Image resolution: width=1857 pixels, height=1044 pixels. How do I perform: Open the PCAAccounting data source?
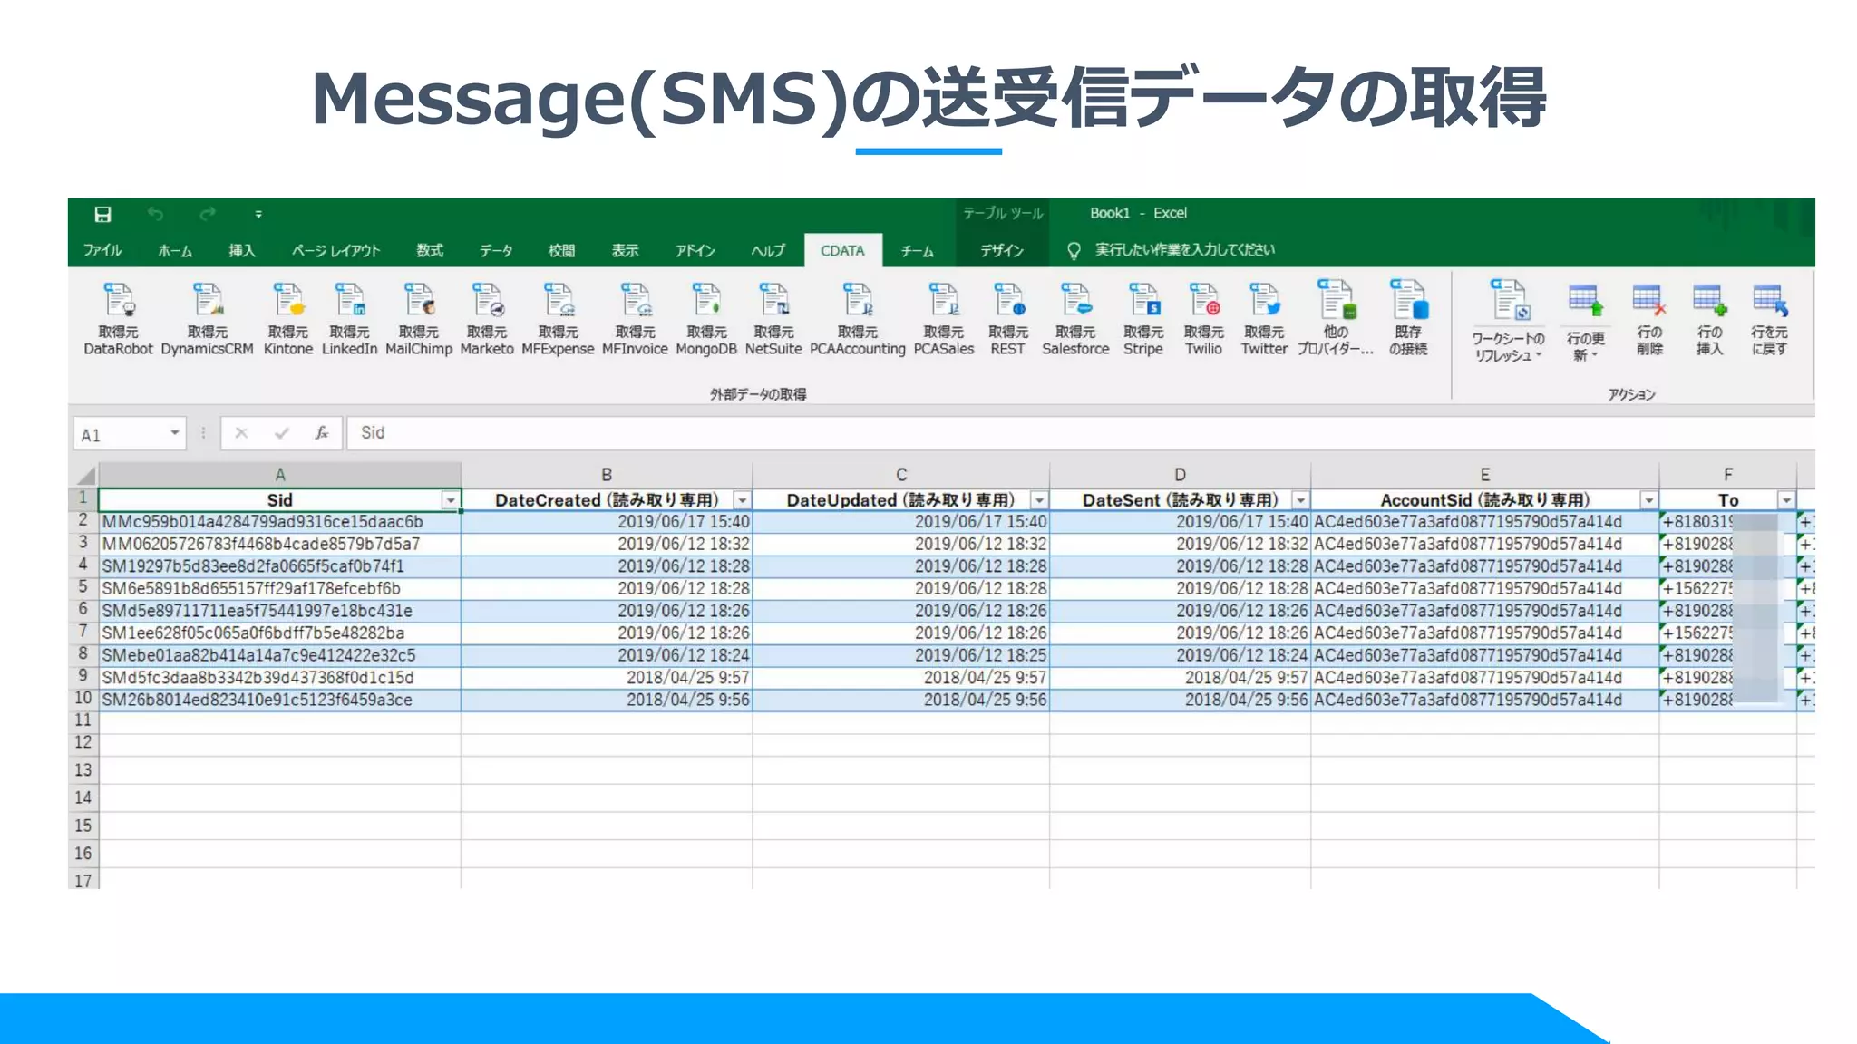(858, 318)
